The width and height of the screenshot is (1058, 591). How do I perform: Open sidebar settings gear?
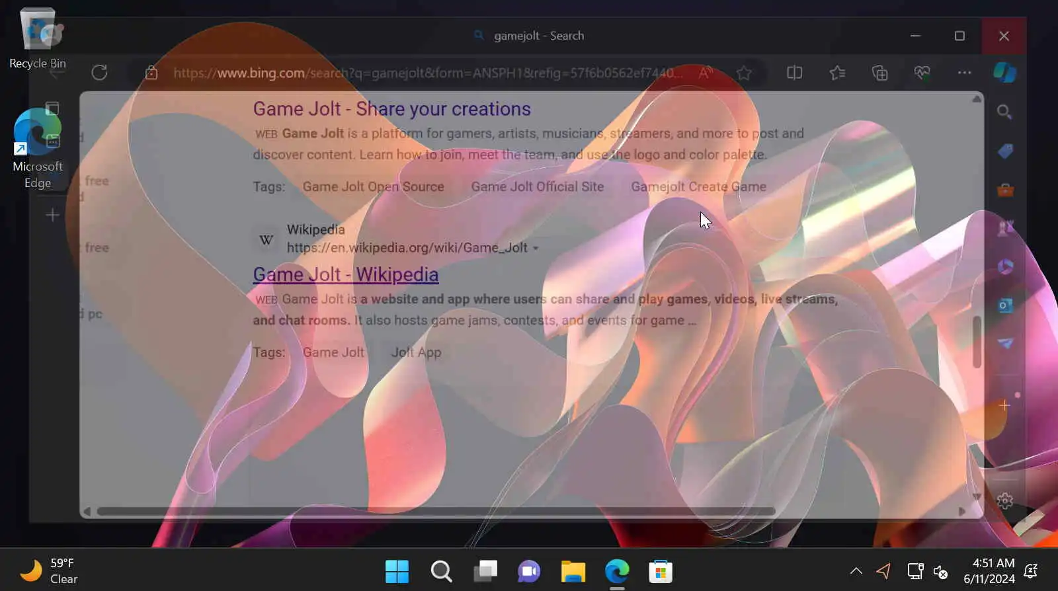(x=1005, y=500)
